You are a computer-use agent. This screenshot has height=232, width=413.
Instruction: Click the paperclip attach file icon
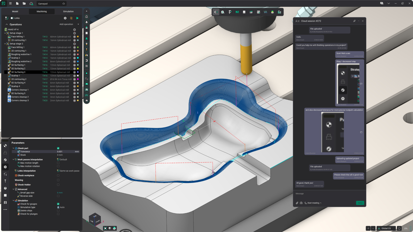[x=297, y=203]
